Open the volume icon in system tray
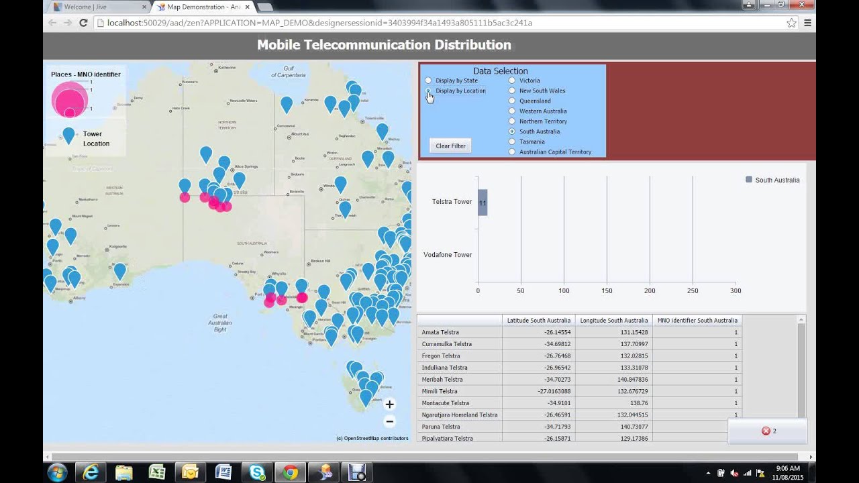The image size is (859, 483). point(734,473)
